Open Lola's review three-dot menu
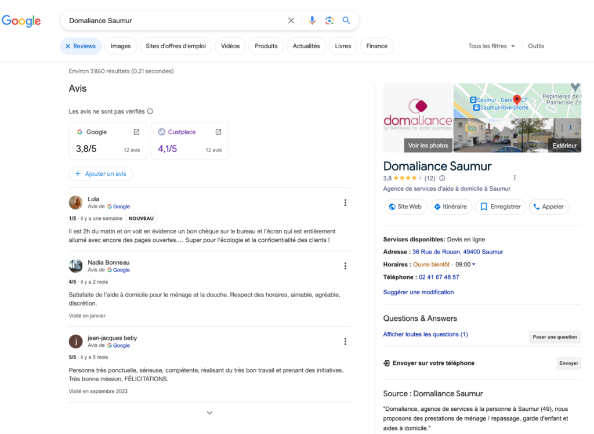Screen dimensions: 594x434 click(345, 202)
